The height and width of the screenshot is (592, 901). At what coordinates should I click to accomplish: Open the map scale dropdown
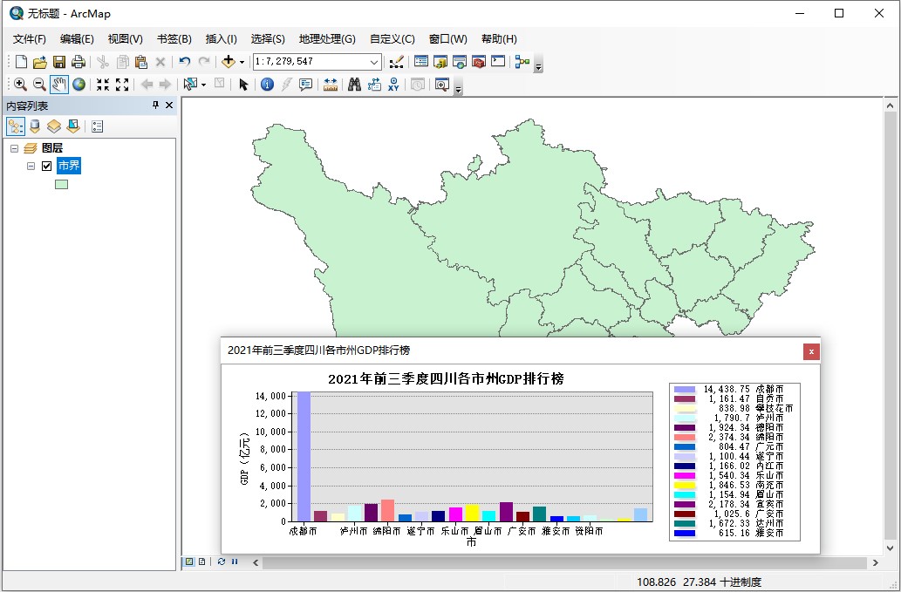coord(375,62)
